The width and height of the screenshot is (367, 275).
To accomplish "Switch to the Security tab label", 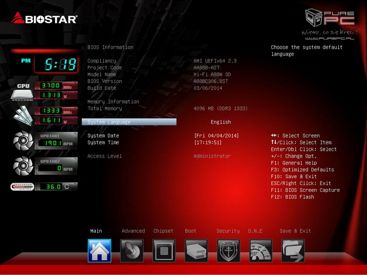I will coord(228,231).
